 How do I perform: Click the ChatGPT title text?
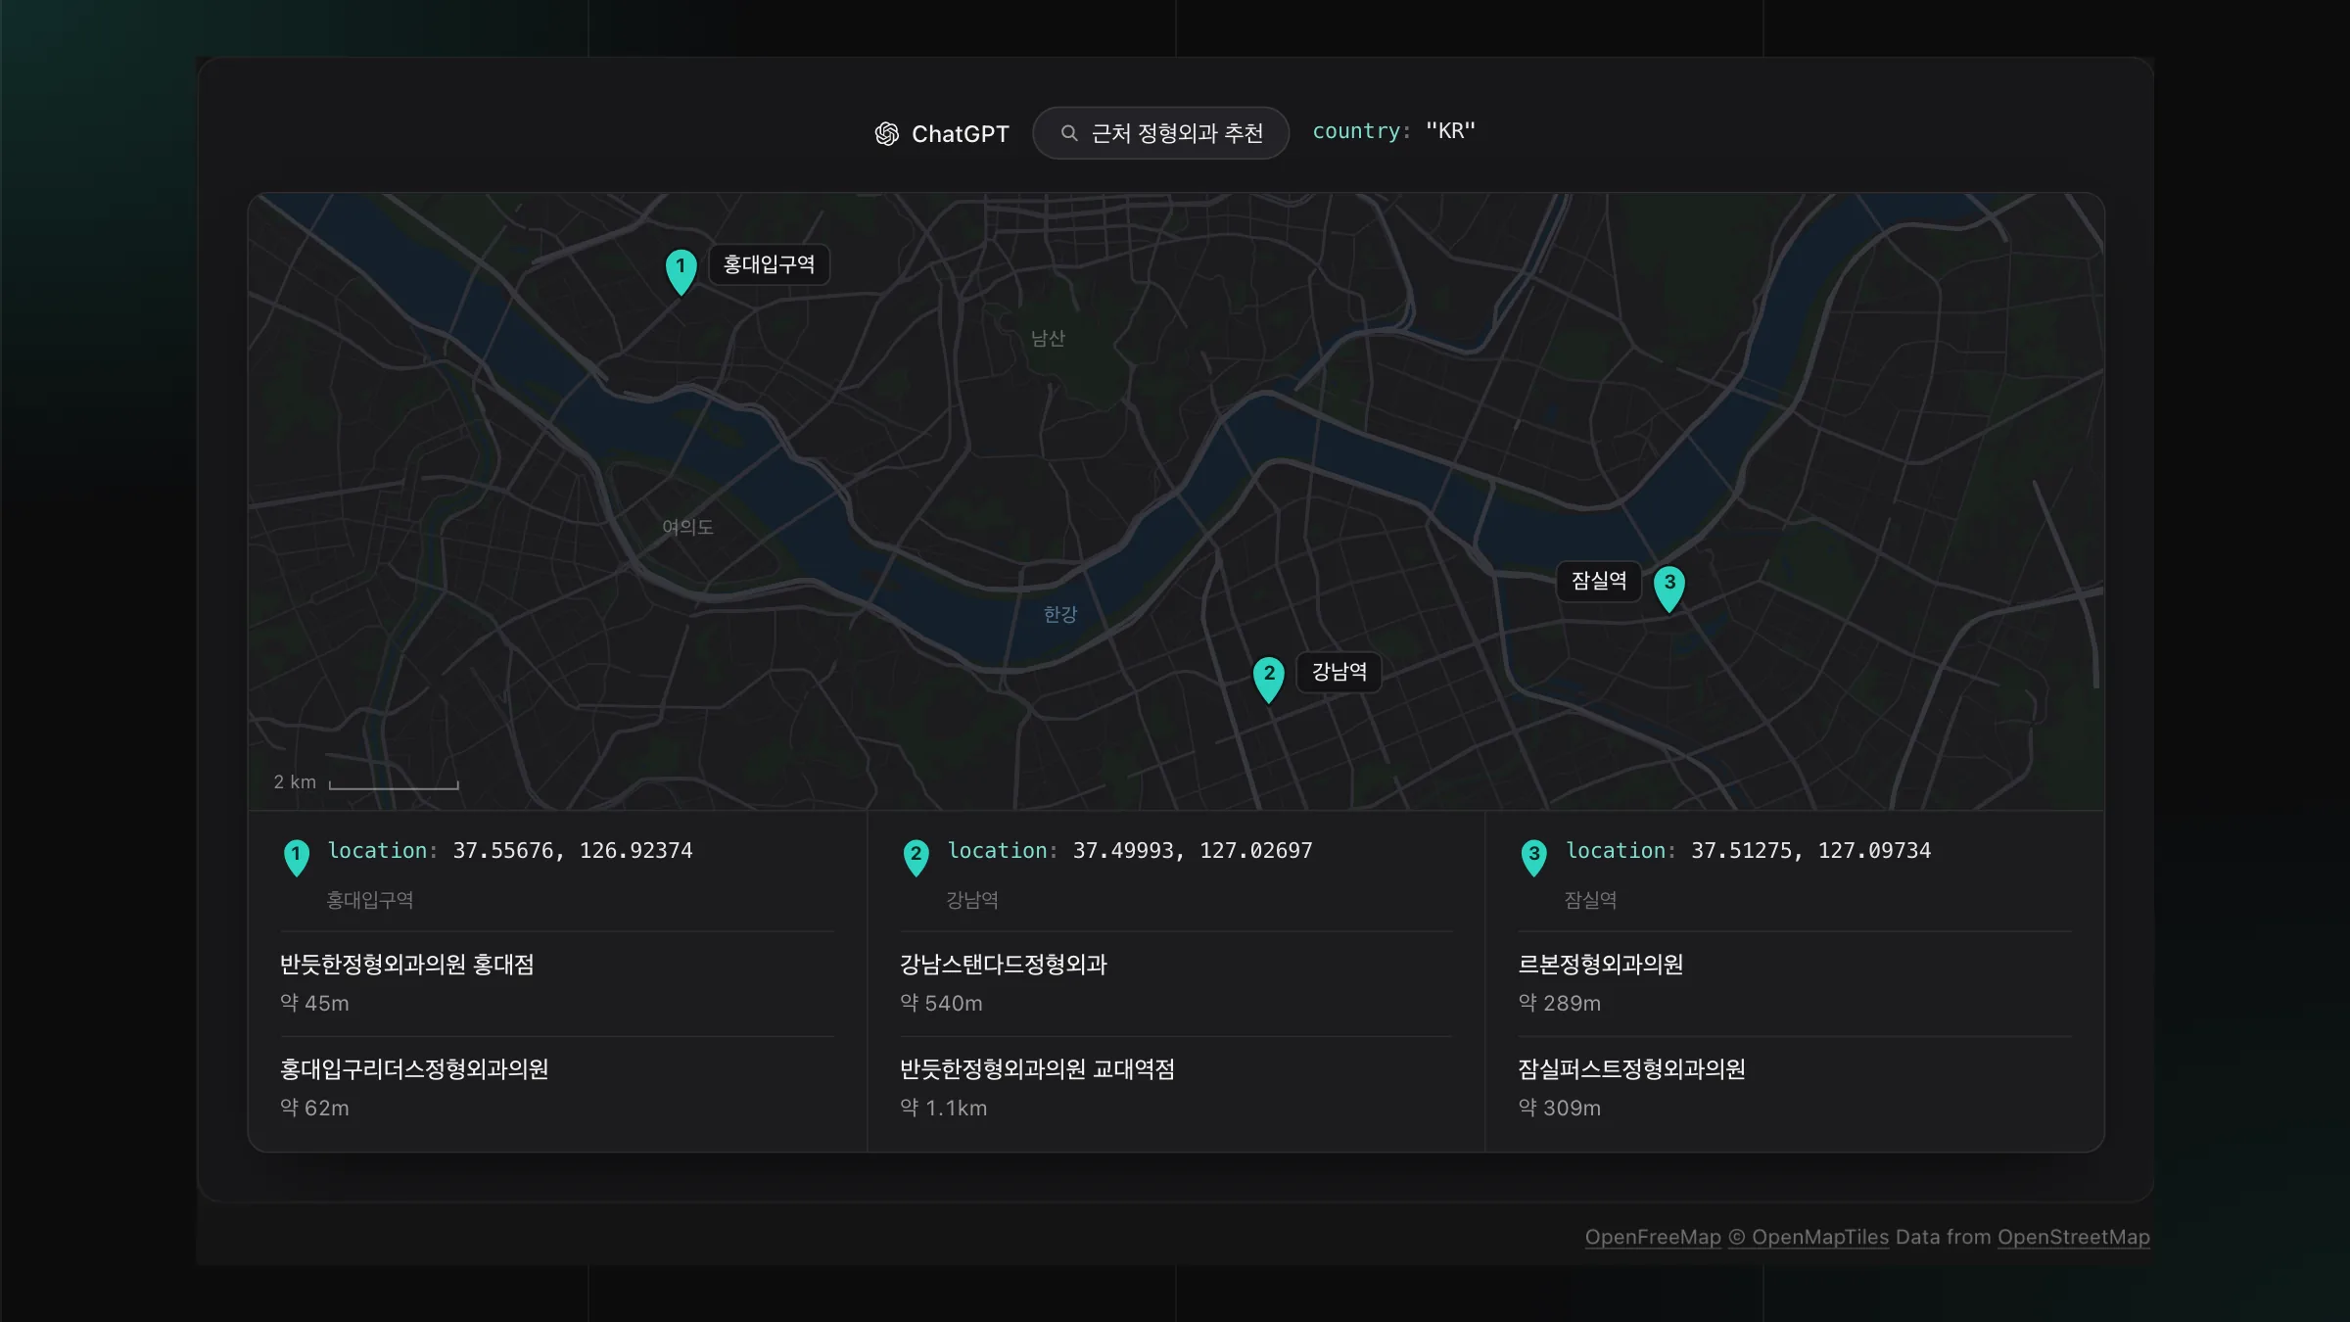coord(960,134)
